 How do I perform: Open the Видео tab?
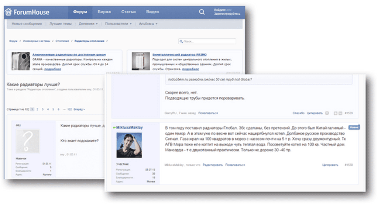pyautogui.click(x=152, y=12)
